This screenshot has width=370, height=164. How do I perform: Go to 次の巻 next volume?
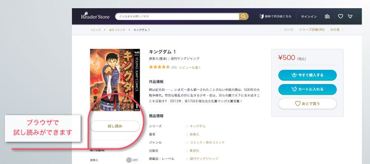click(337, 30)
